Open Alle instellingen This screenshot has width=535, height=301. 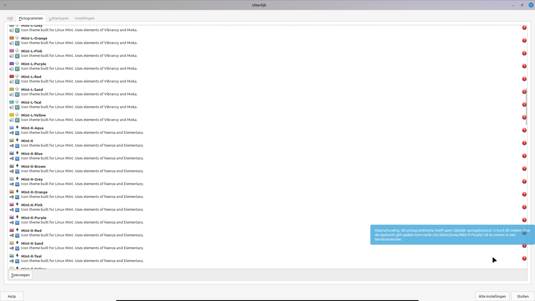coord(492,296)
